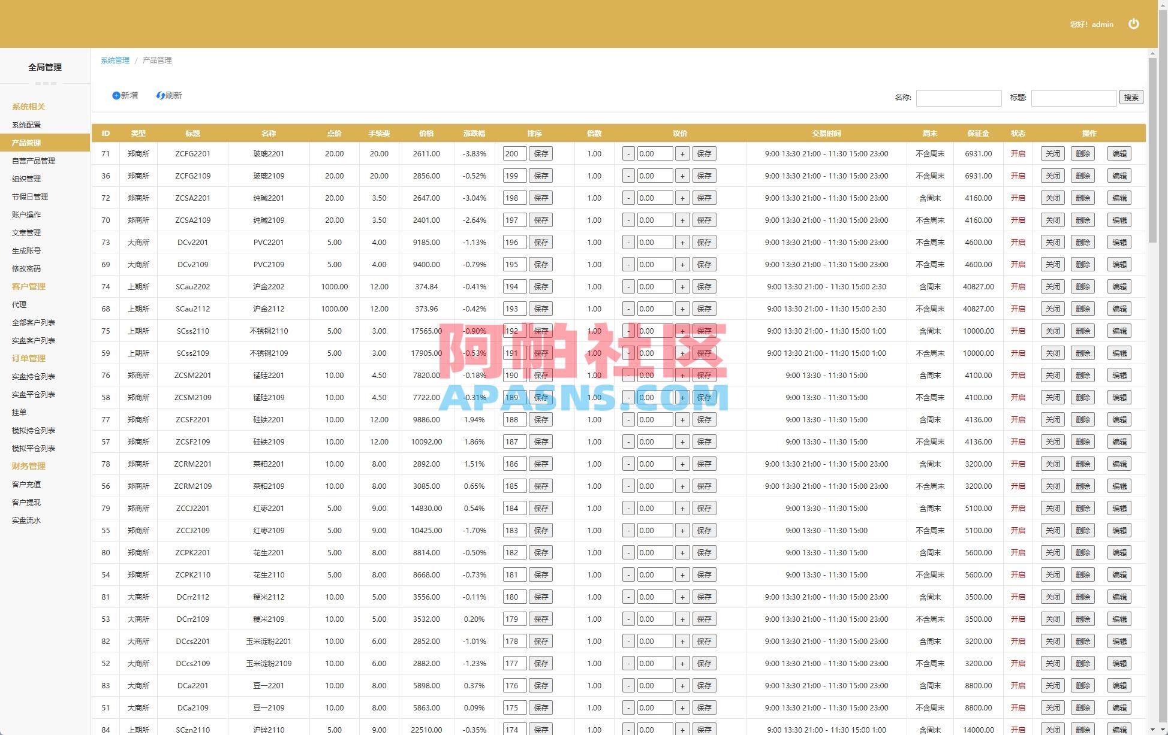Image resolution: width=1168 pixels, height=735 pixels.
Task: Click the 新增 add icon
Action: [x=116, y=95]
